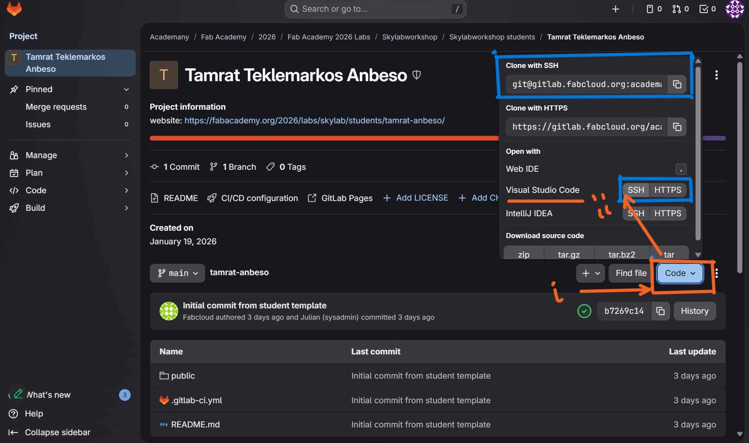Toggle the blue Code dropdown button
Screen dimensions: 749x443
pos(680,273)
